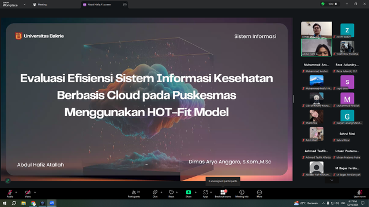Open the Zoom Workplace dropdown arrow

click(x=24, y=4)
